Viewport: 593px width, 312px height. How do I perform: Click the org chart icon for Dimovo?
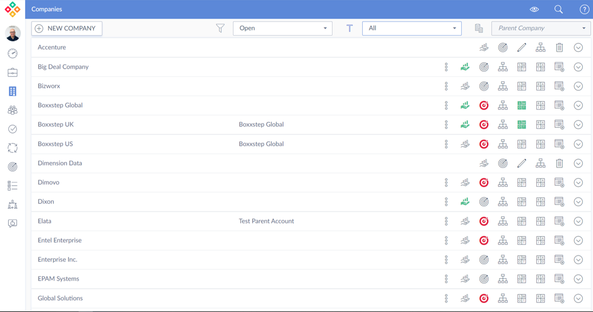[503, 183]
